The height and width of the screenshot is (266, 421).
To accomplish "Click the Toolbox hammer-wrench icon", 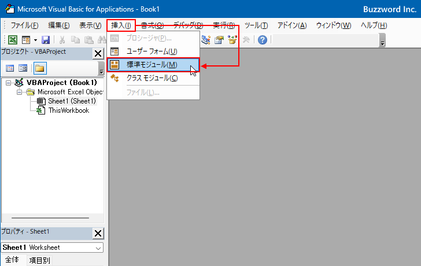I will click(x=246, y=40).
